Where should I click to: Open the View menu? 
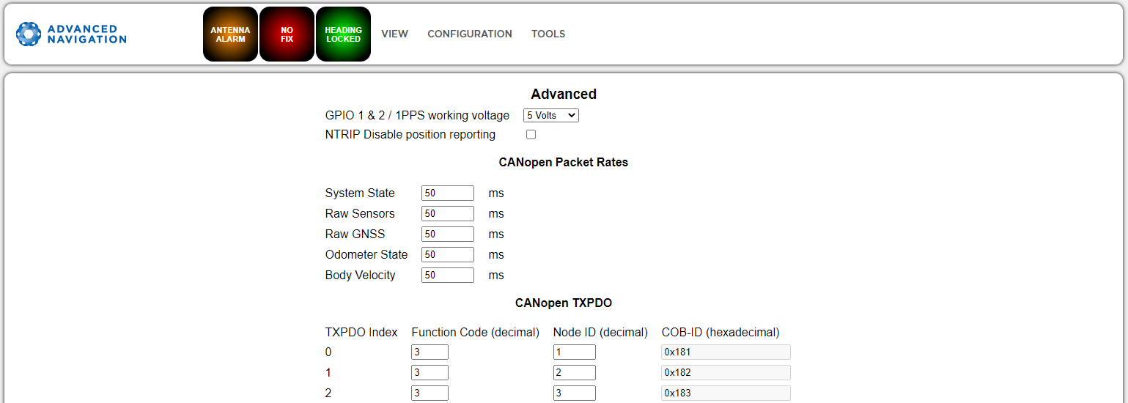point(394,34)
